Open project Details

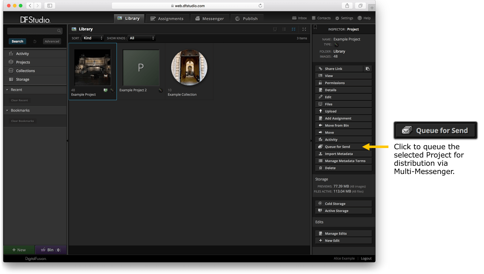tap(343, 90)
